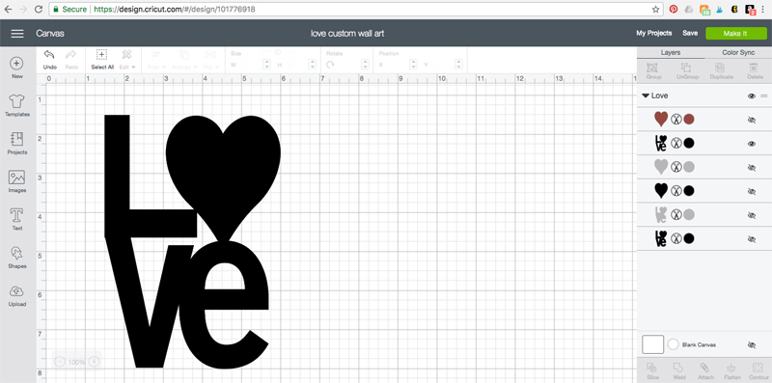The image size is (772, 383).
Task: Show the hidden brown heart layer
Action: pyautogui.click(x=752, y=120)
